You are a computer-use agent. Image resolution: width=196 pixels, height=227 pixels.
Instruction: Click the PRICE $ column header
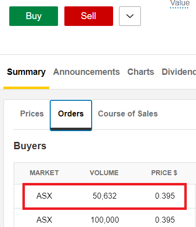point(164,173)
